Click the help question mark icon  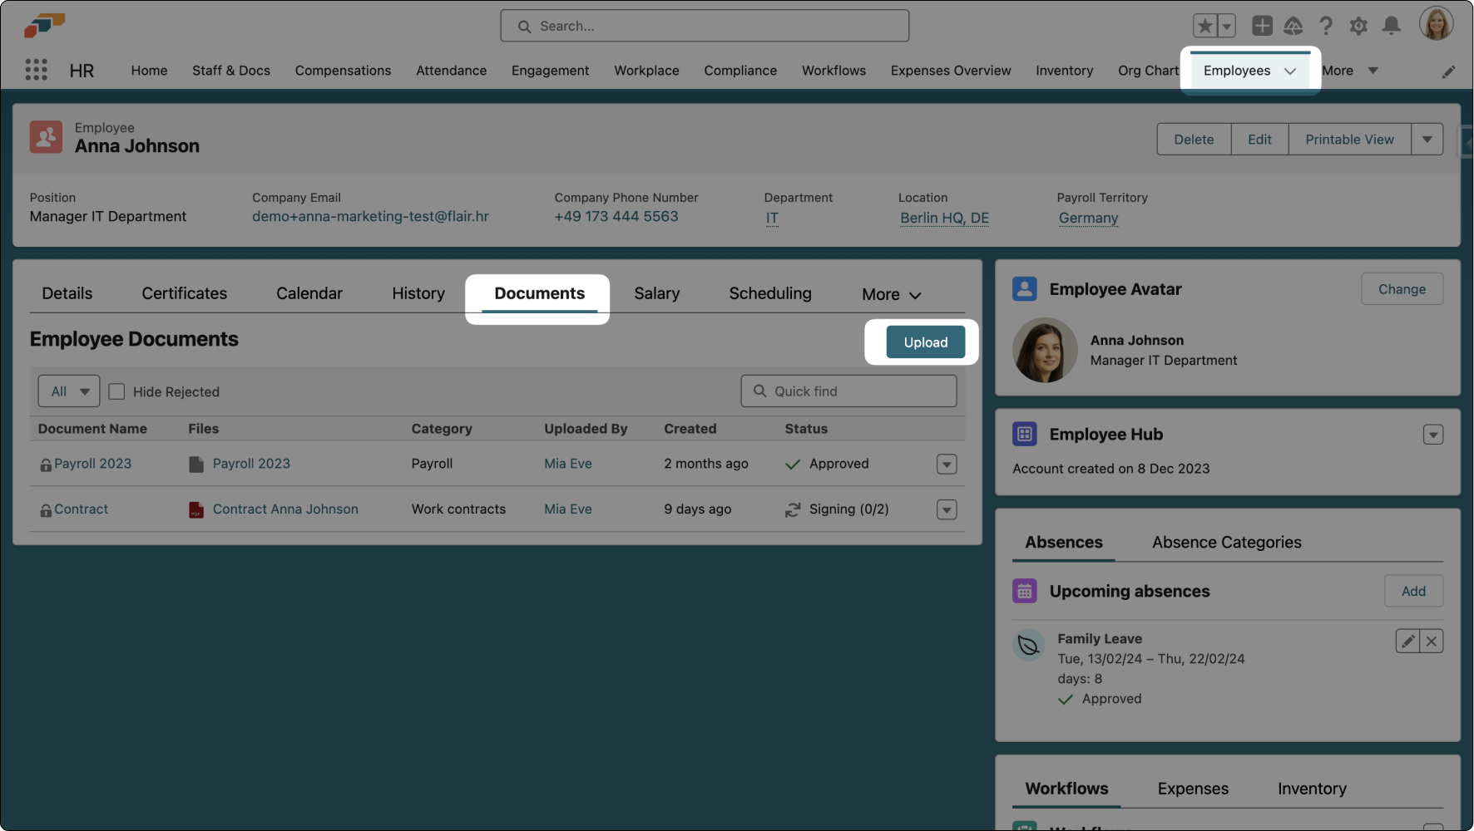(x=1326, y=27)
